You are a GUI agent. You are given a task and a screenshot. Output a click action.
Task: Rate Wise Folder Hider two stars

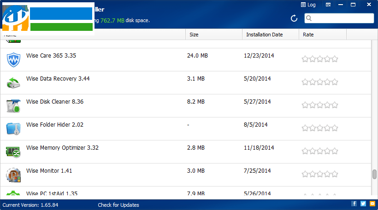click(313, 128)
